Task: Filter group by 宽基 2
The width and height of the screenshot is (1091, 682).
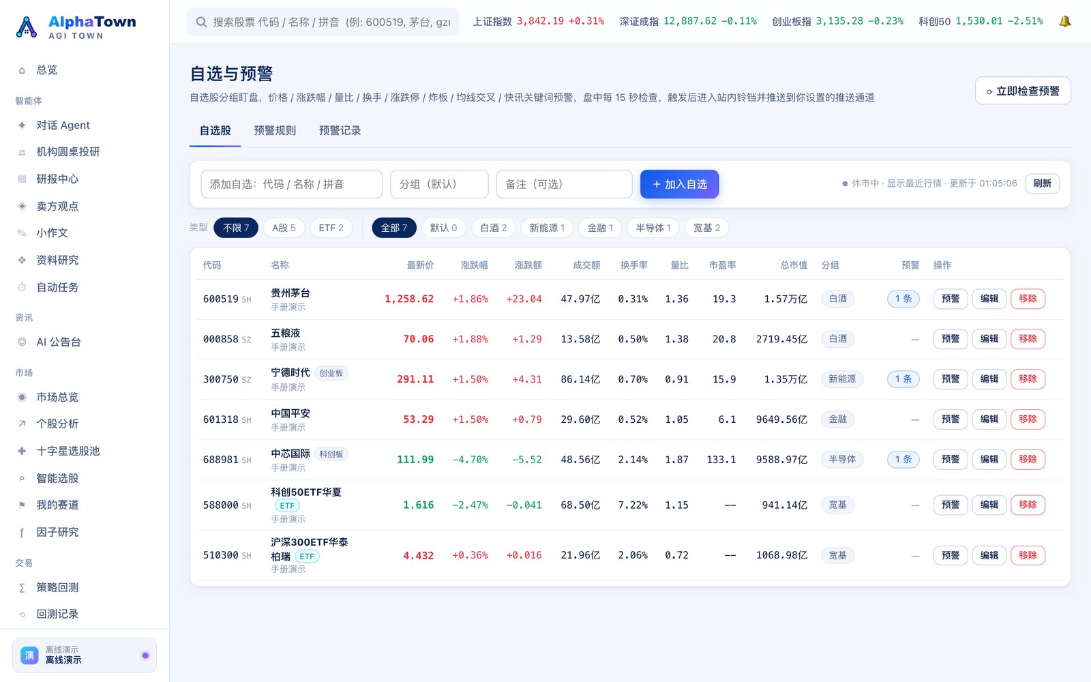Action: [x=706, y=228]
